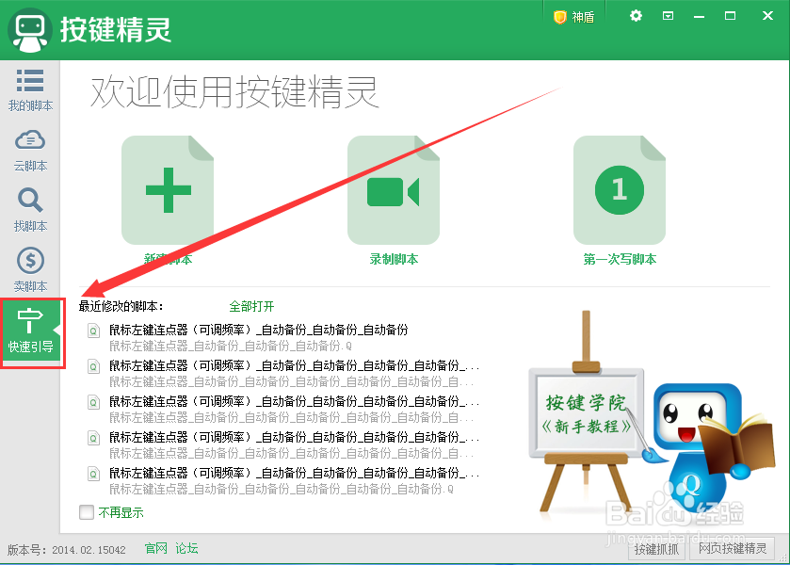Viewport: 790px width, 565px height.
Task: Click the file icon of the first recent script
Action: click(94, 331)
